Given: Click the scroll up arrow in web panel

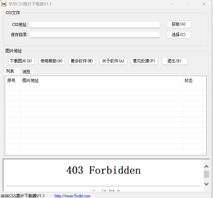Looking at the screenshot, I should [206, 167].
